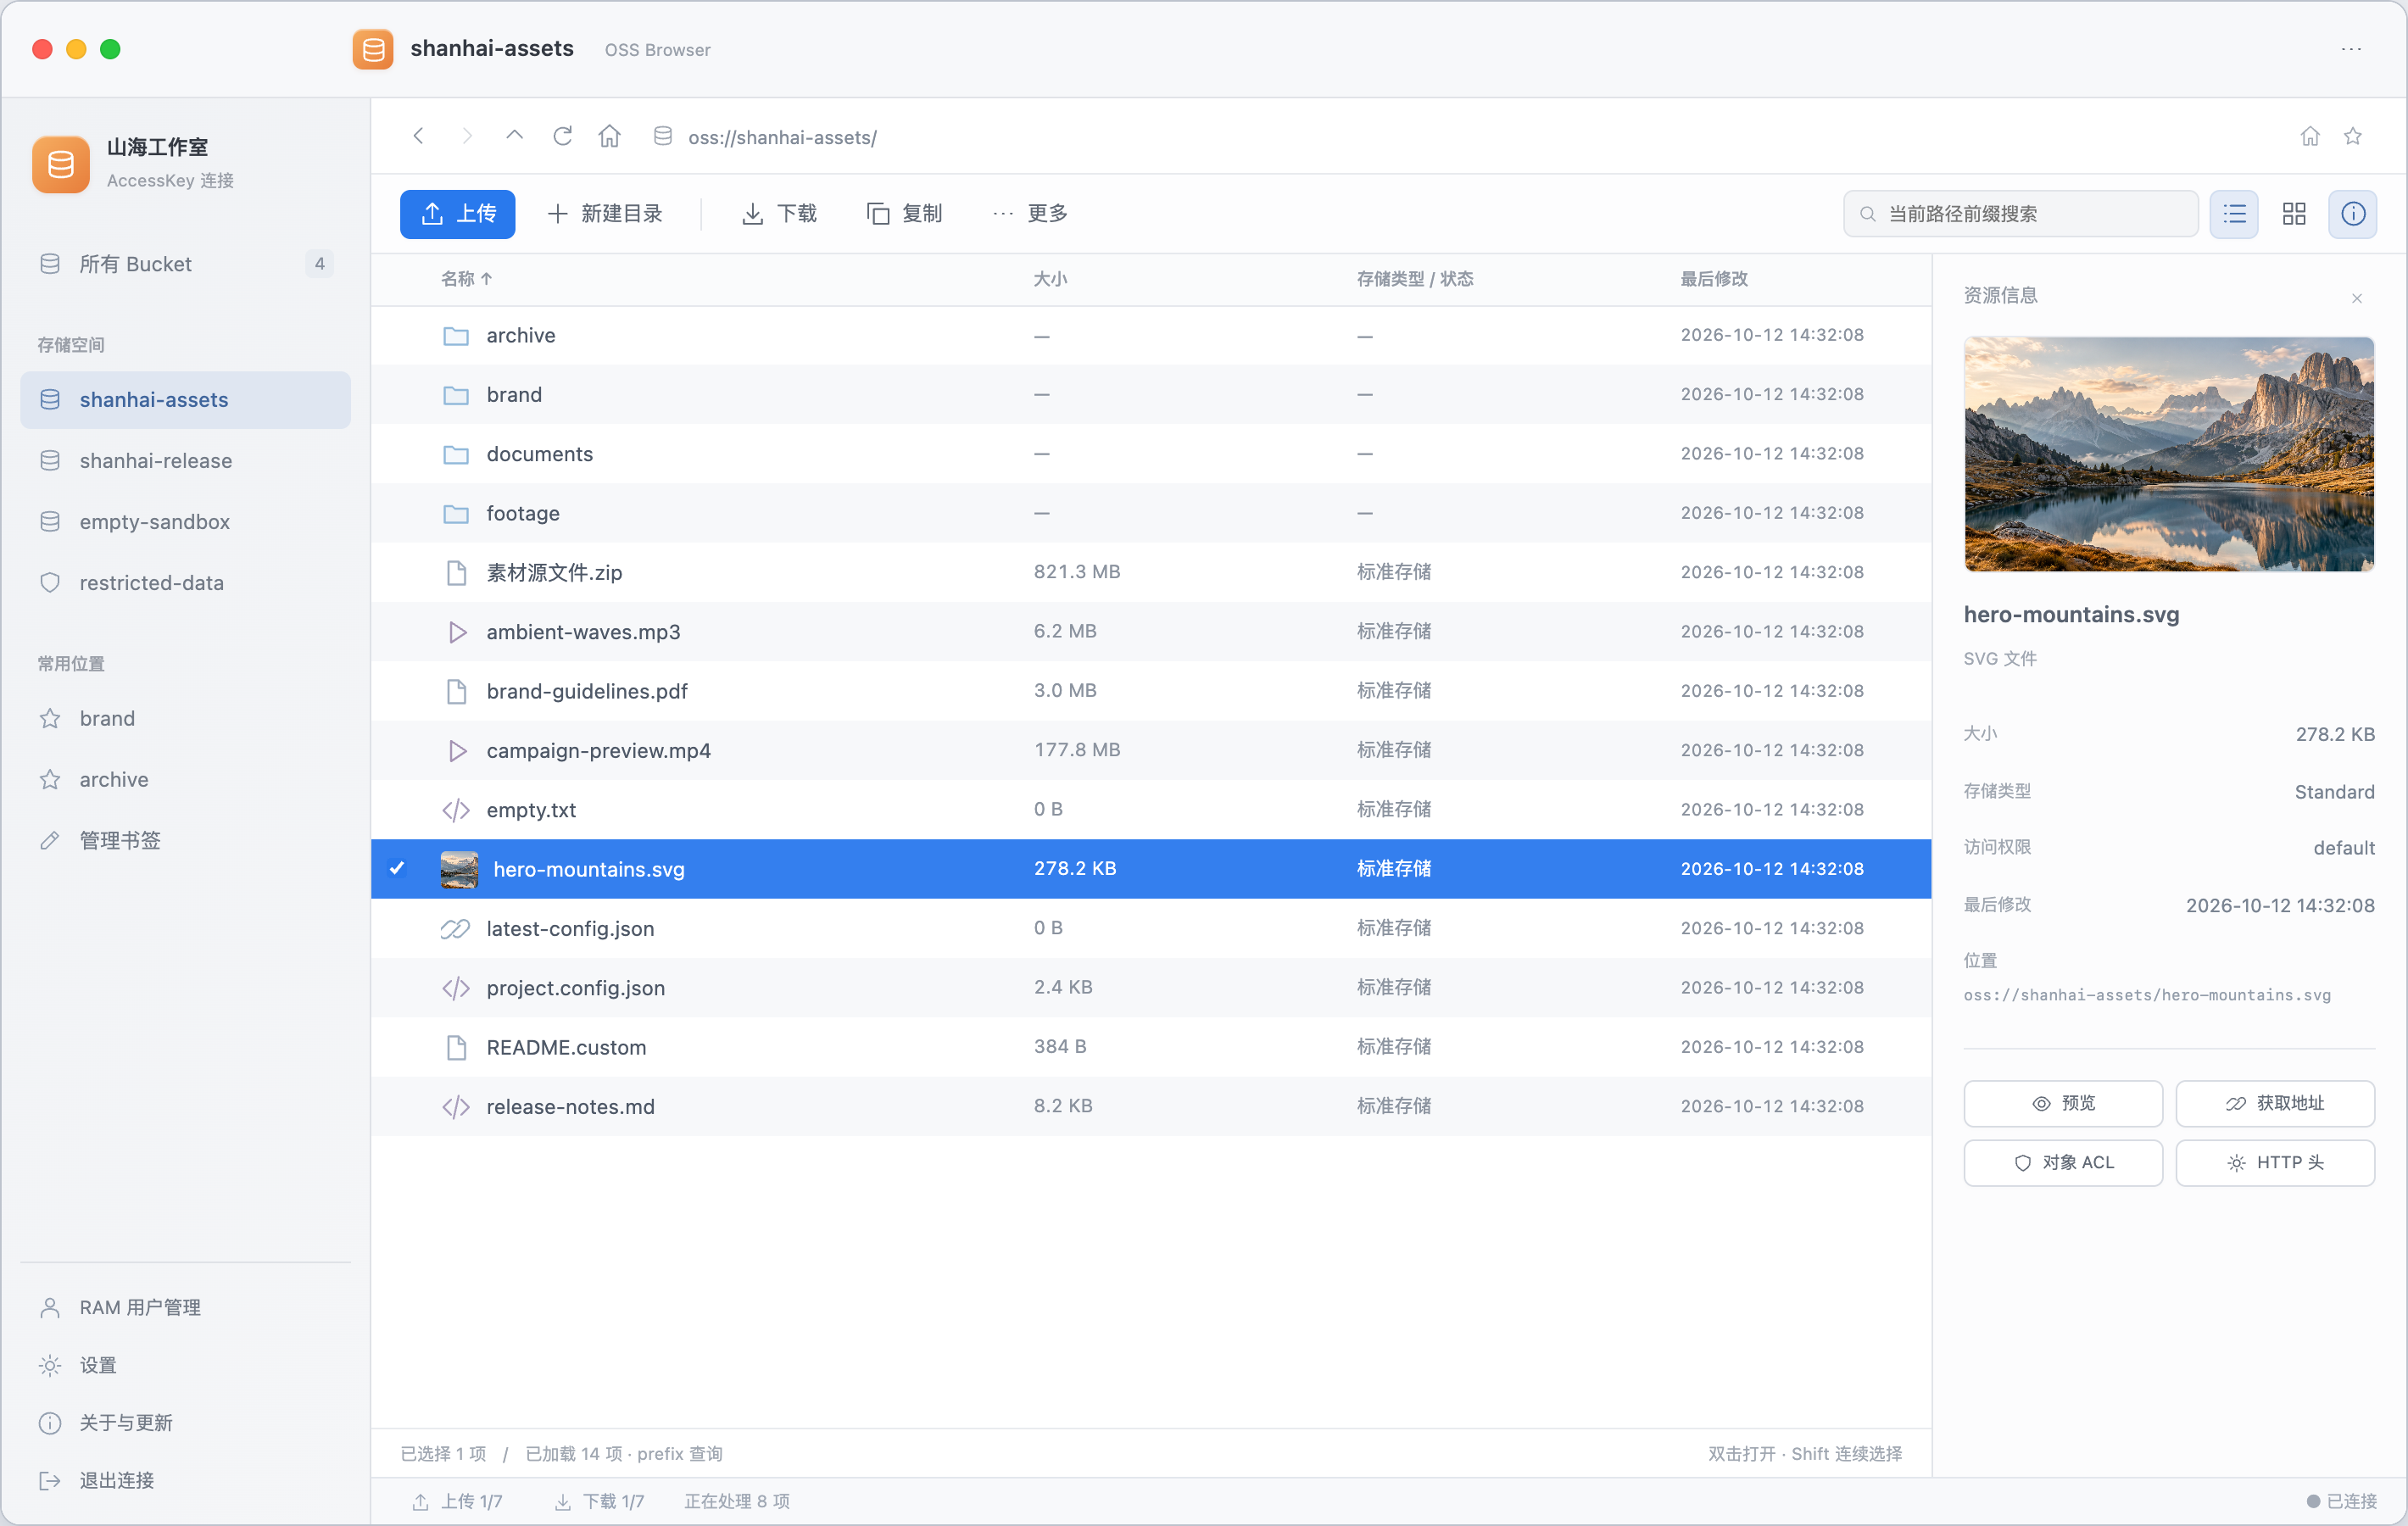Screen dimensions: 2408x1526
Task: Bookmark path with the star icon
Action: pos(2353,136)
